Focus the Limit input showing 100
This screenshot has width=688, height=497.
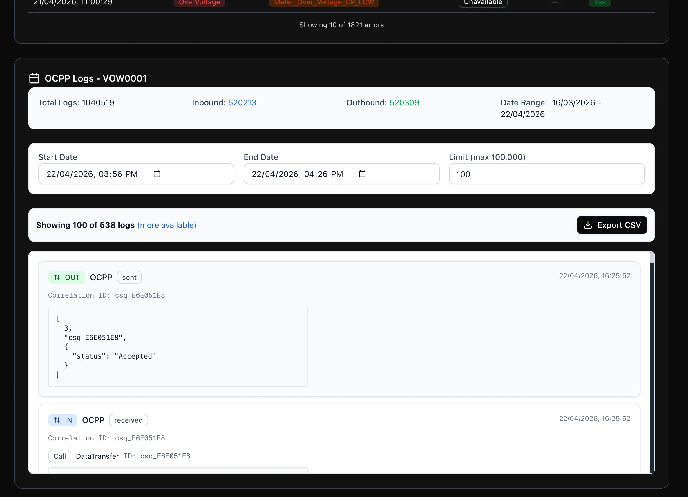(x=547, y=174)
